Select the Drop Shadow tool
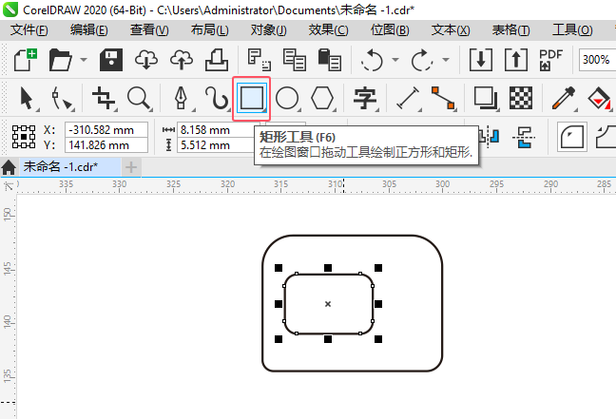616x419 pixels. pos(486,98)
